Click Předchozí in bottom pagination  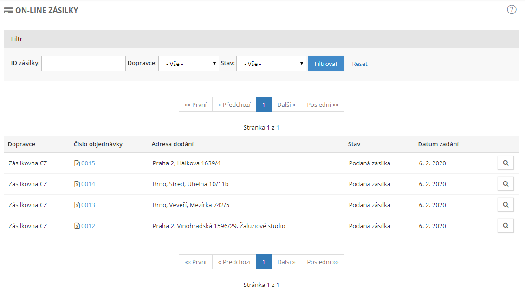tap(234, 262)
